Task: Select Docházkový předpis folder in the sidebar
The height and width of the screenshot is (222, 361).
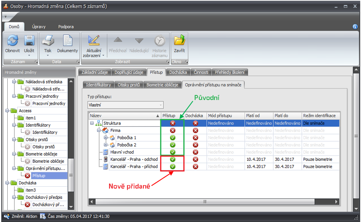Action: (44, 197)
